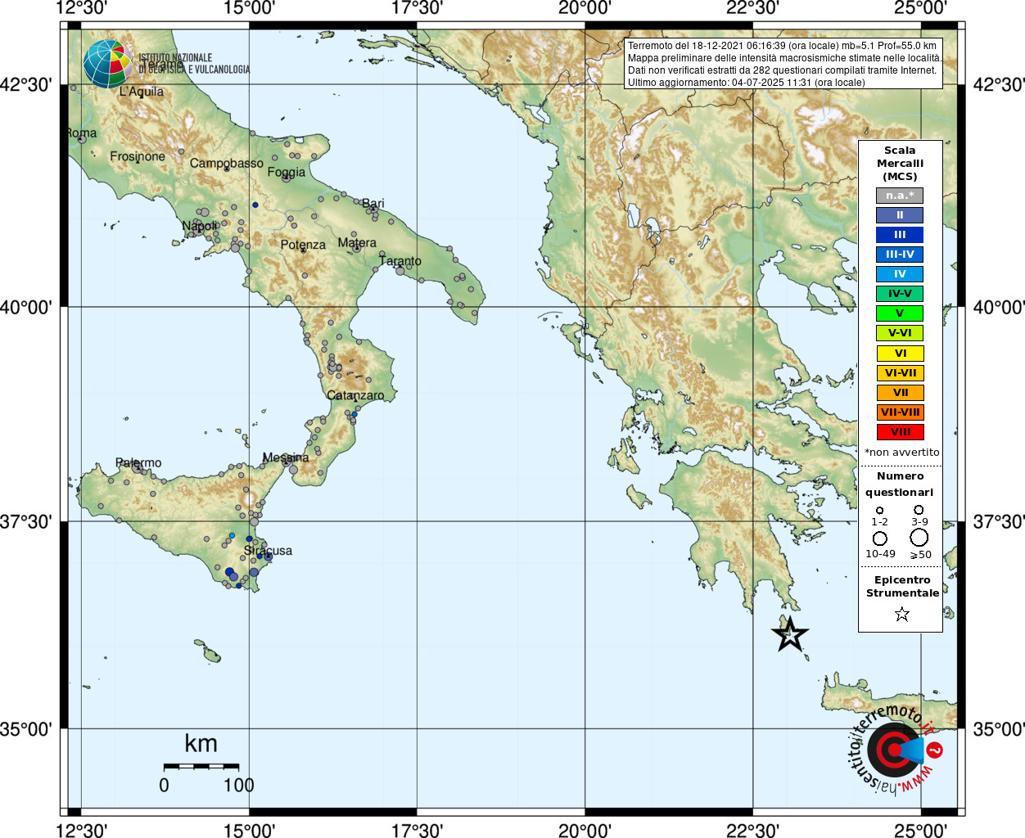Click the L'Aquila city label
Image resolution: width=1025 pixels, height=838 pixels.
click(x=142, y=92)
